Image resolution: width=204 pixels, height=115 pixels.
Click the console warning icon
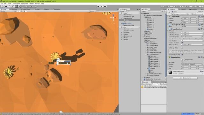[142, 87]
